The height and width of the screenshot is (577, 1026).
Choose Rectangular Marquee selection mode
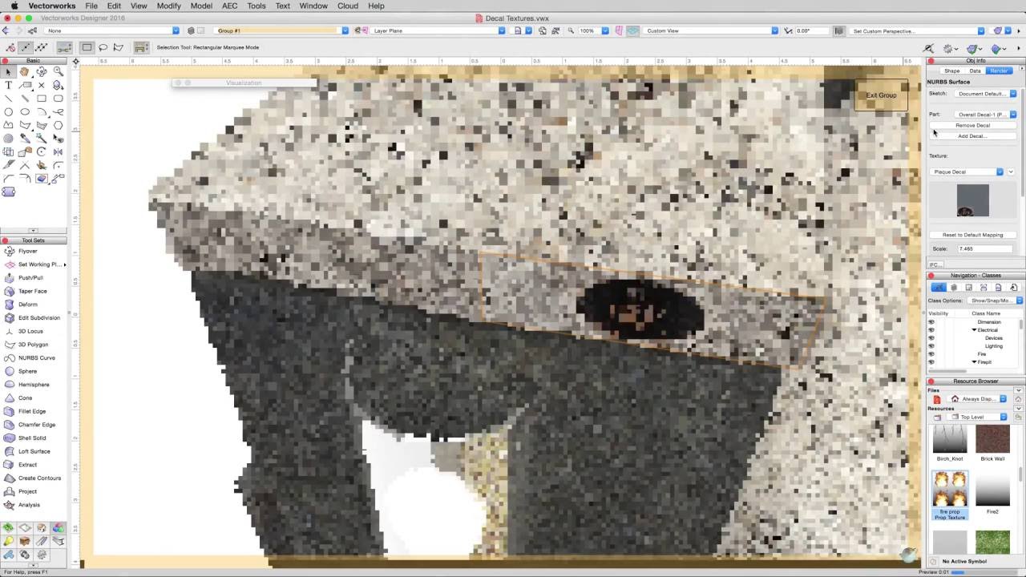[x=87, y=47]
